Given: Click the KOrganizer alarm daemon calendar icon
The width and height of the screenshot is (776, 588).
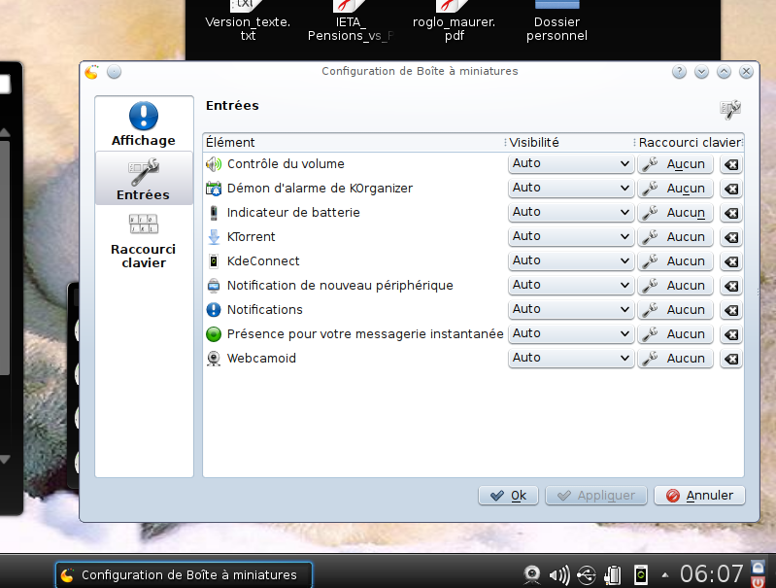Looking at the screenshot, I should coord(214,189).
